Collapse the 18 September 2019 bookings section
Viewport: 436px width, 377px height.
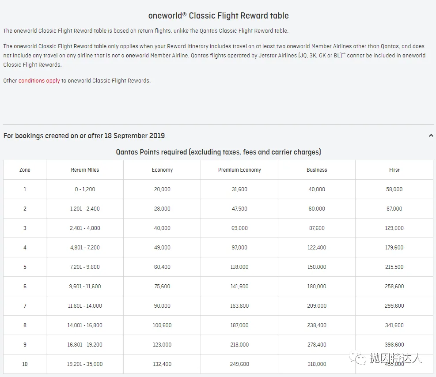(431, 136)
